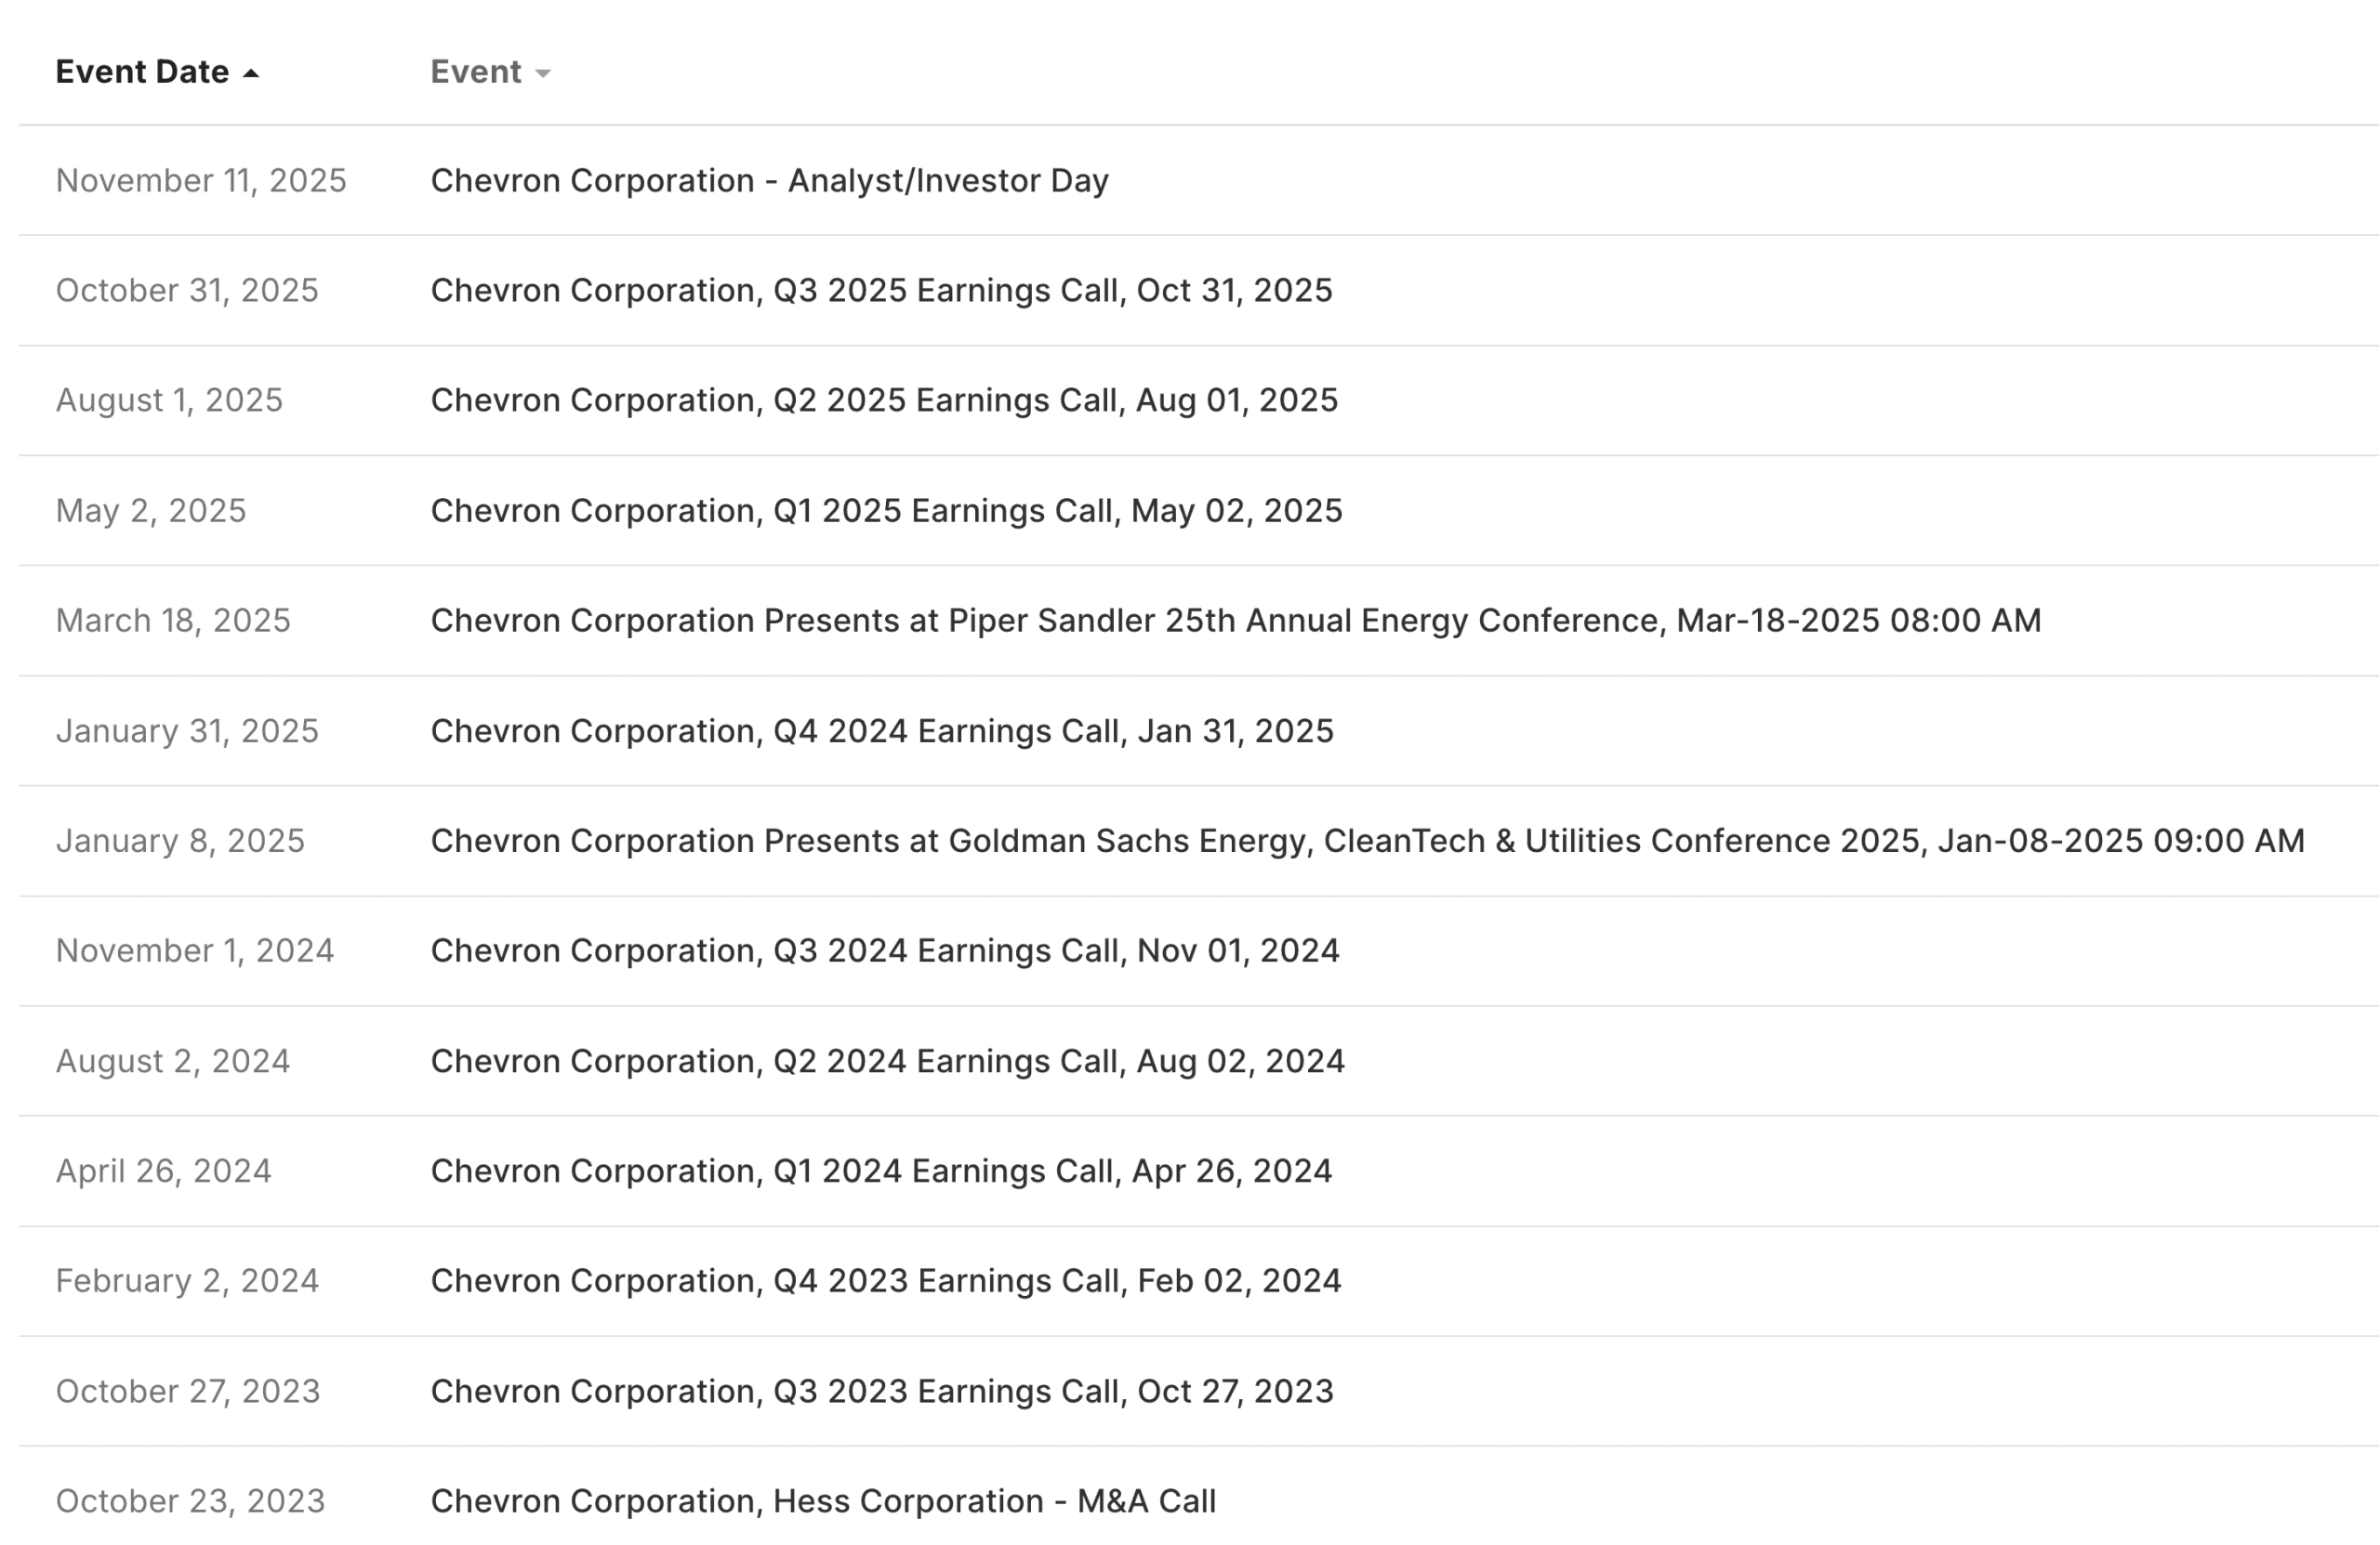
Task: Click the January 8, 2025 date cell
Action: tap(181, 841)
